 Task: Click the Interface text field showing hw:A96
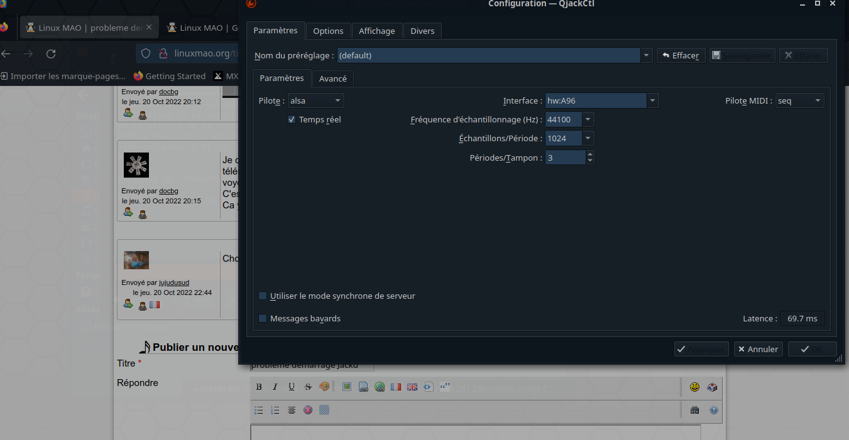coord(596,100)
